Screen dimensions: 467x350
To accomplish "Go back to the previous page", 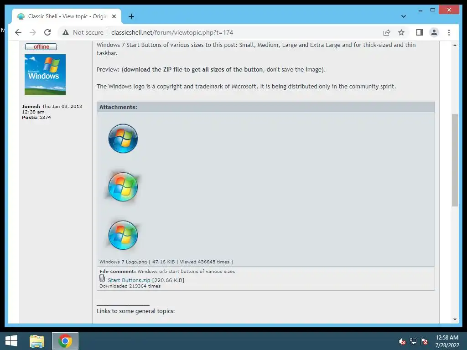I will point(18,32).
